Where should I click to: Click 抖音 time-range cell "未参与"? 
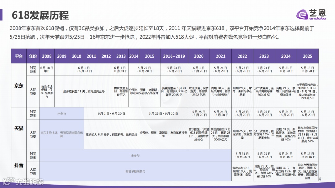[136, 155]
